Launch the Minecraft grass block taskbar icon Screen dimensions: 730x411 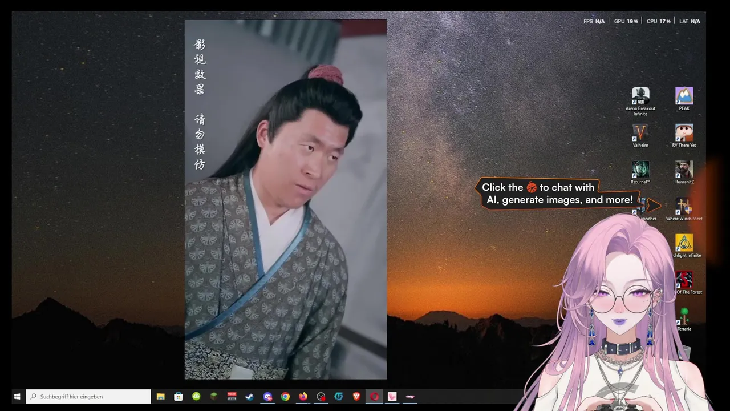pyautogui.click(x=214, y=397)
